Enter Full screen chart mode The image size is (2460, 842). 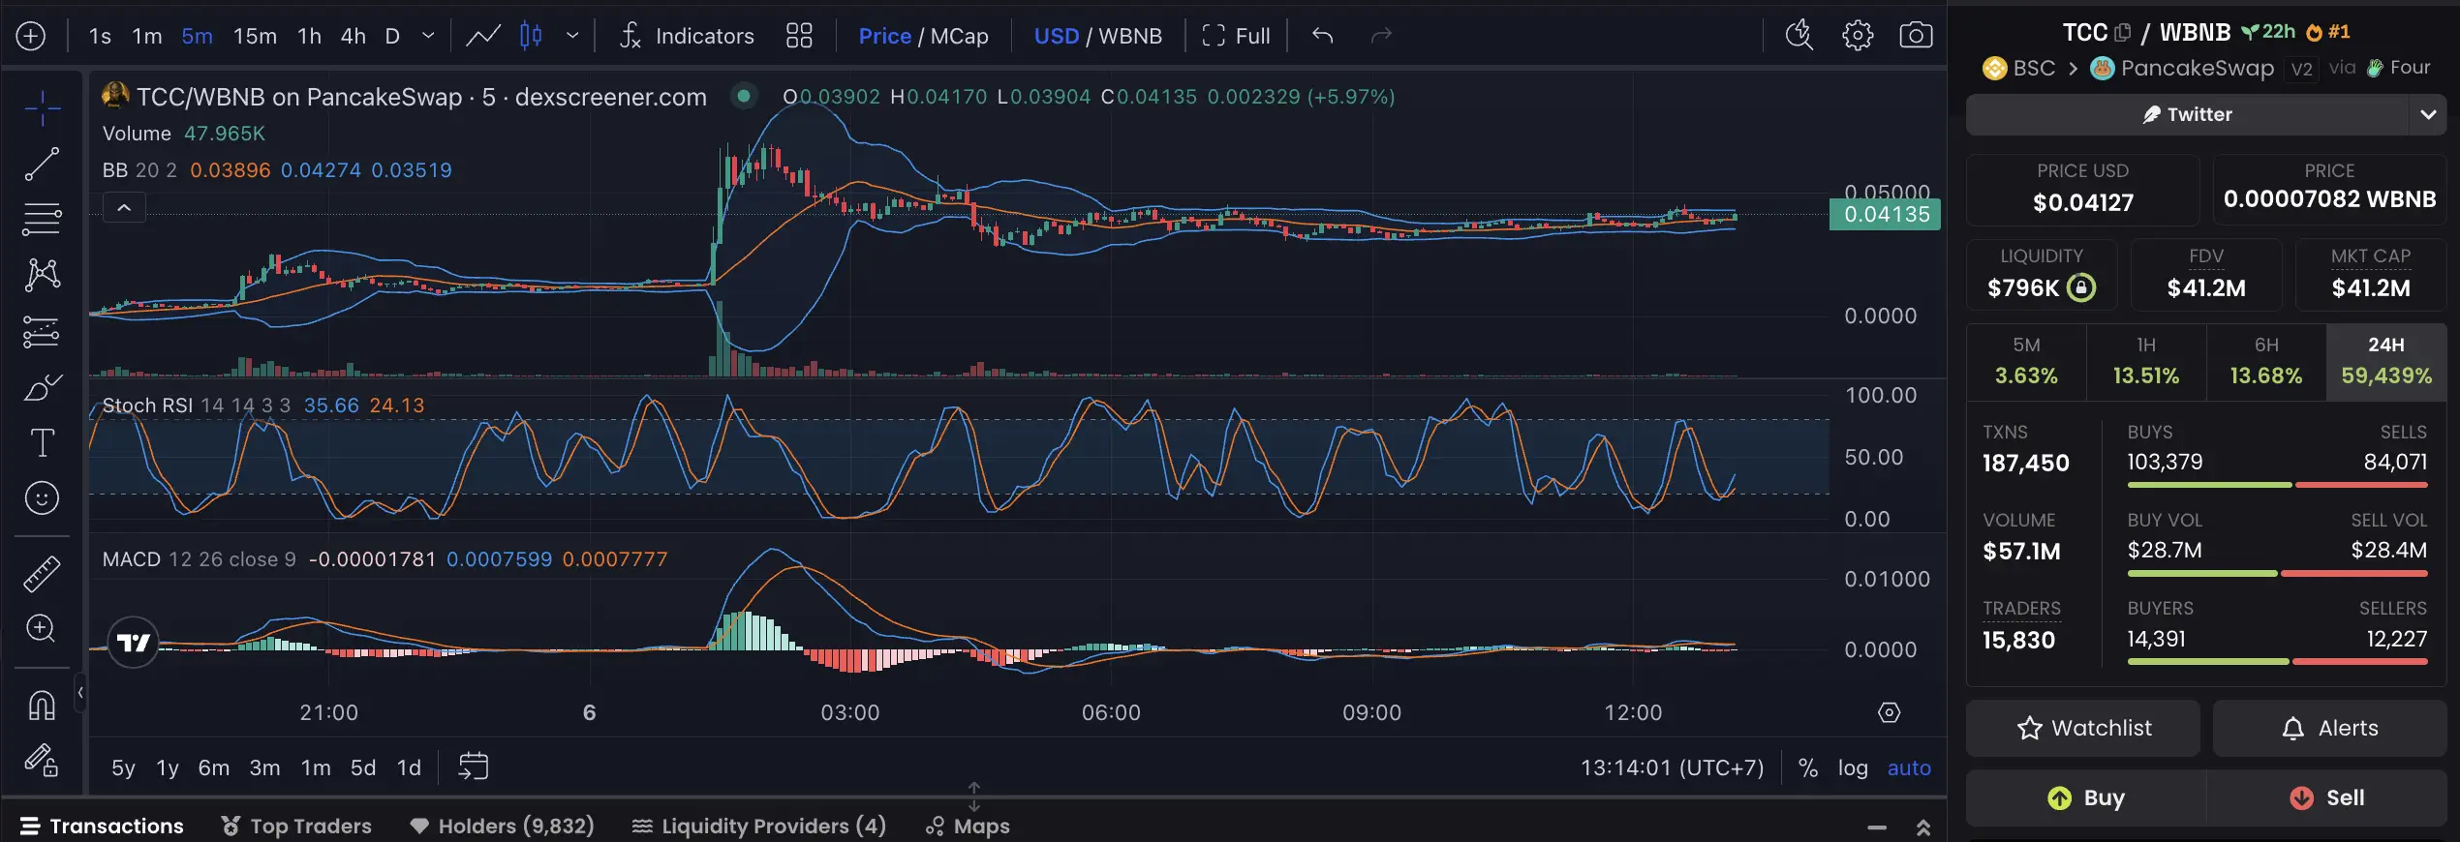1236,36
